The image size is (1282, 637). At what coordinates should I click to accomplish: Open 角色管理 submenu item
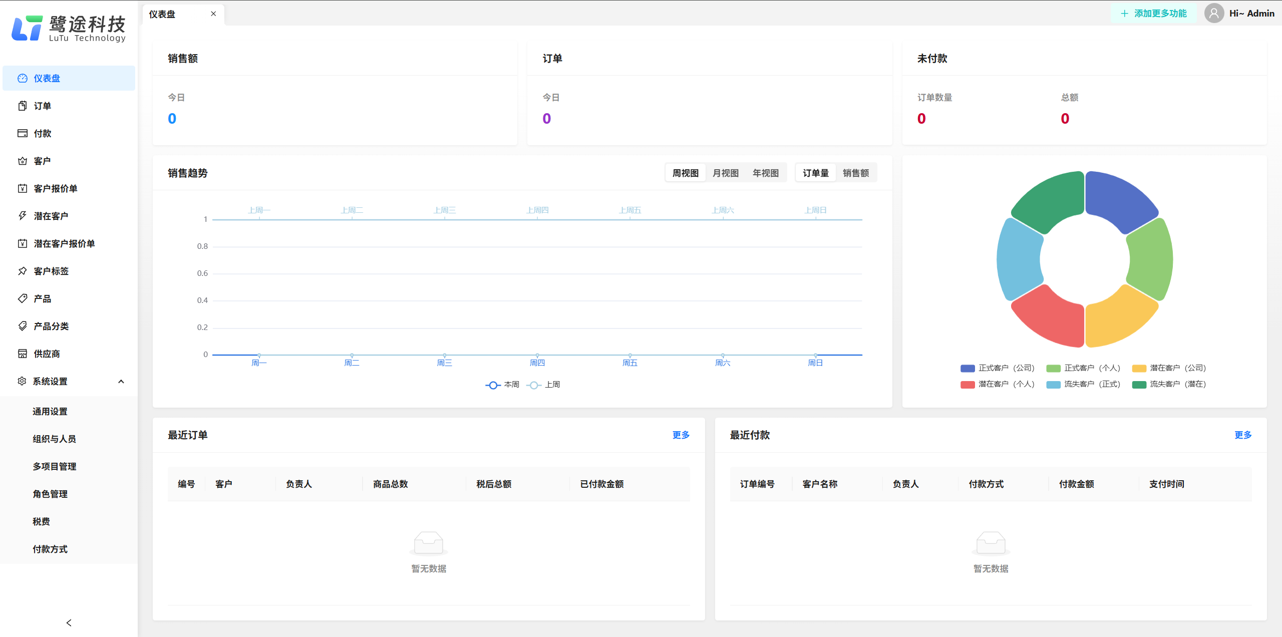[50, 494]
